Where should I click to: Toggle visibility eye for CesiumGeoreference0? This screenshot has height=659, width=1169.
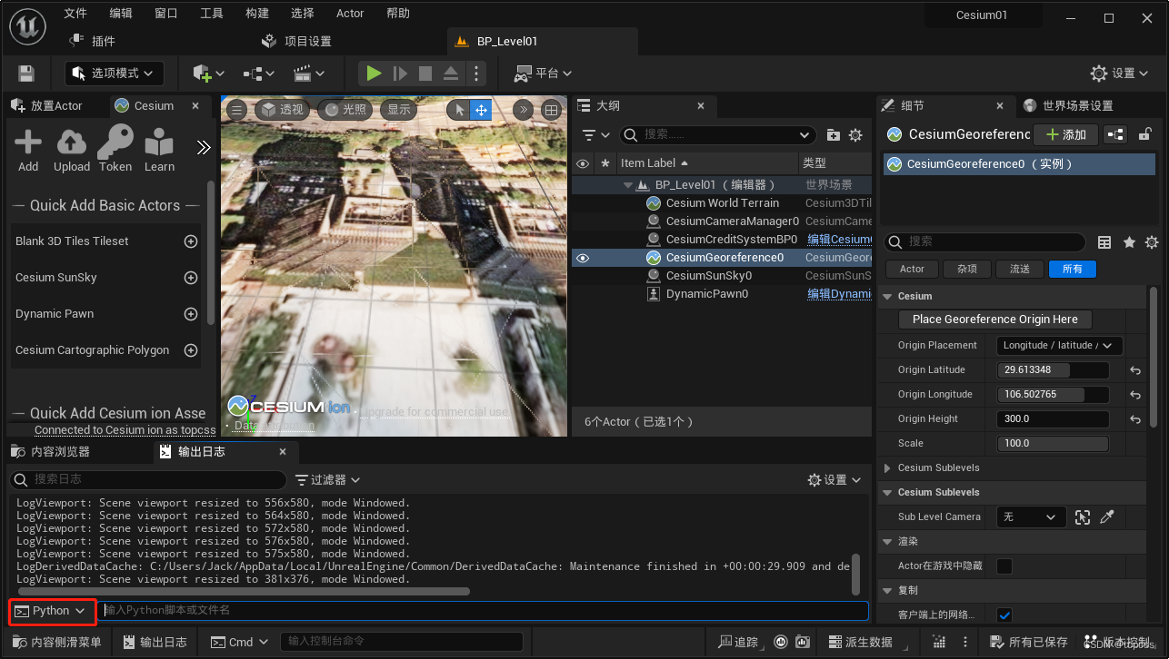point(583,258)
